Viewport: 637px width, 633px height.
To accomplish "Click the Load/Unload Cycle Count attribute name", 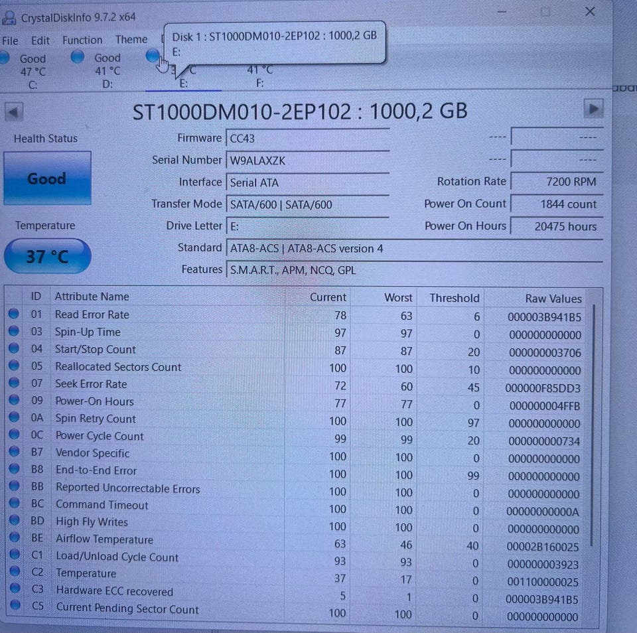I will click(x=117, y=557).
